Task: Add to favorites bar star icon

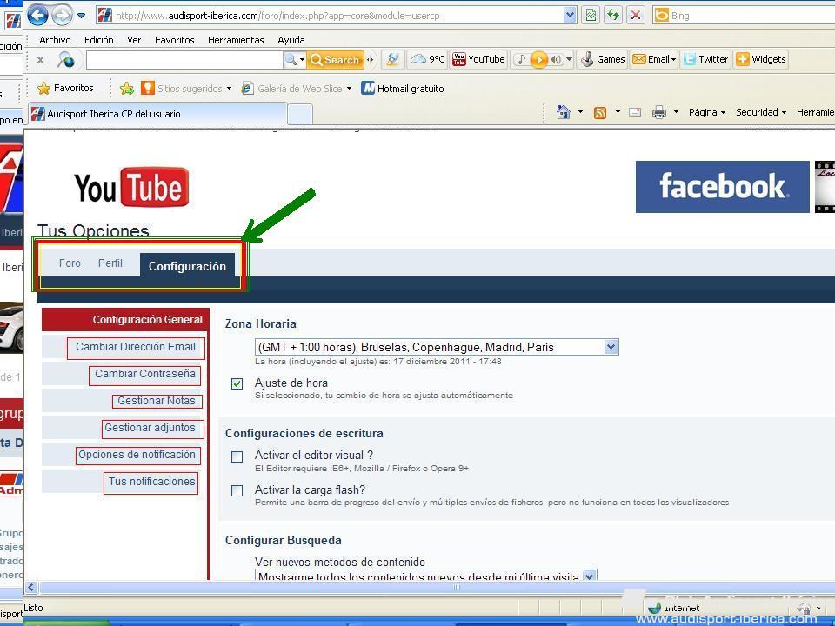Action: (x=127, y=89)
